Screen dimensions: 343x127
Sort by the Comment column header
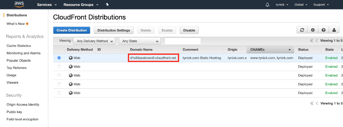click(202, 49)
